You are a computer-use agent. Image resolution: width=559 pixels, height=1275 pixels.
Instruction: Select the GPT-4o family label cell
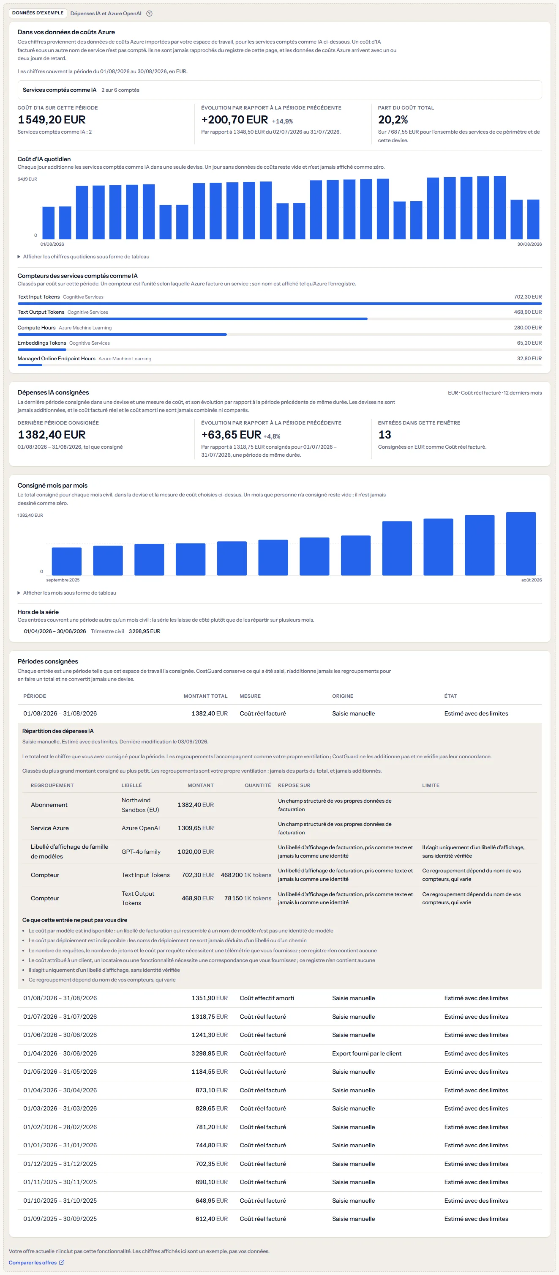click(x=141, y=851)
